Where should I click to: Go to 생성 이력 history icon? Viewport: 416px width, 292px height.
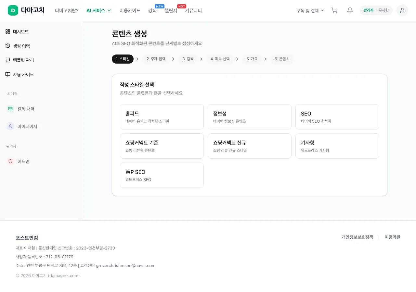(8, 46)
